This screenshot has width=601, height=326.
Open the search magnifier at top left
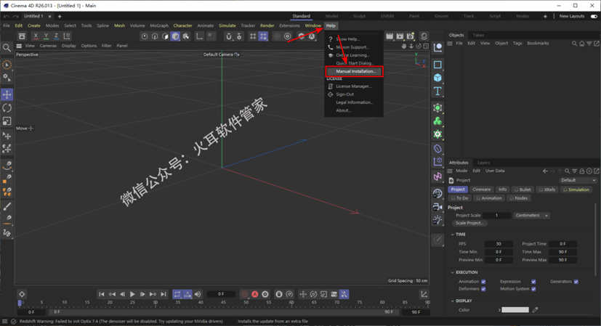pyautogui.click(x=7, y=47)
